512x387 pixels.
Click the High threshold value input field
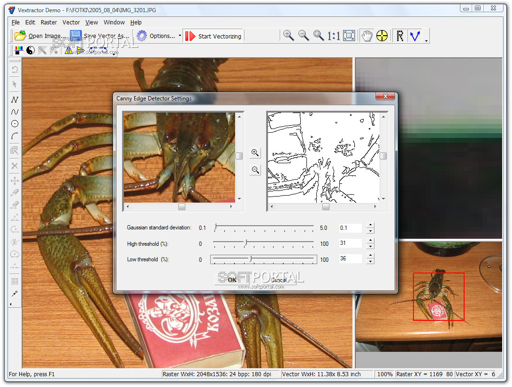(x=350, y=243)
